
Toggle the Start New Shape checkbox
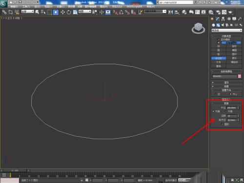[219, 43]
